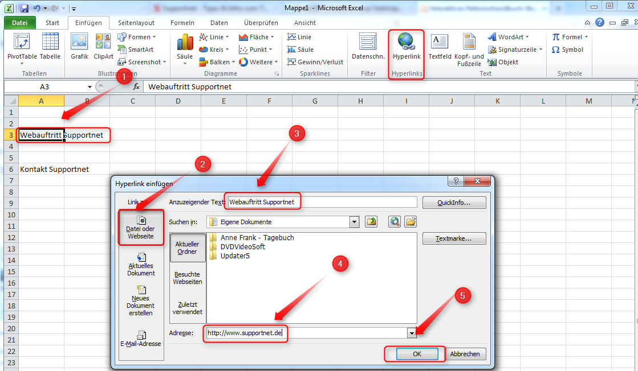This screenshot has height=371, width=638.
Task: Open Excel help question mark
Action: [600, 22]
